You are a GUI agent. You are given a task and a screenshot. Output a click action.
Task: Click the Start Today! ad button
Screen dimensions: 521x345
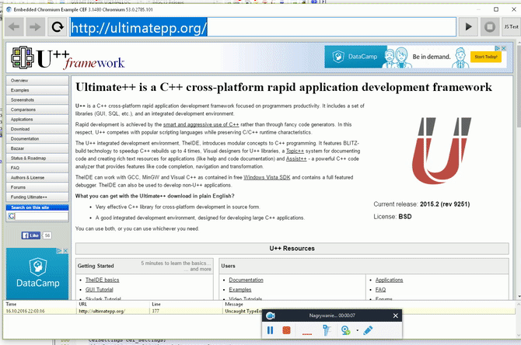487,57
